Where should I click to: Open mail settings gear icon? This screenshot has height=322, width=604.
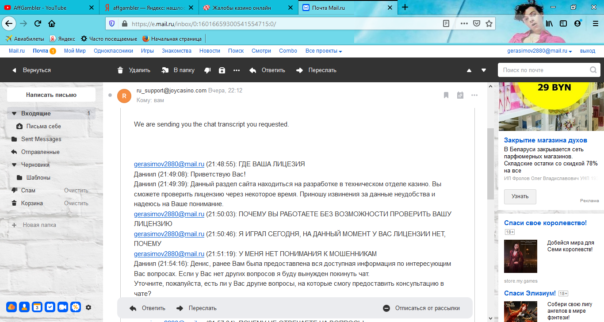(x=88, y=307)
